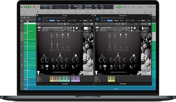Click the Delay icon in Djembê window
Screen dimensions: 176x102
tap(54, 66)
